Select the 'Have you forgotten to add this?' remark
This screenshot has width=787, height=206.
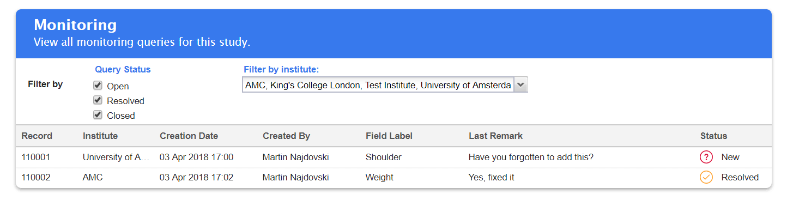(x=531, y=157)
